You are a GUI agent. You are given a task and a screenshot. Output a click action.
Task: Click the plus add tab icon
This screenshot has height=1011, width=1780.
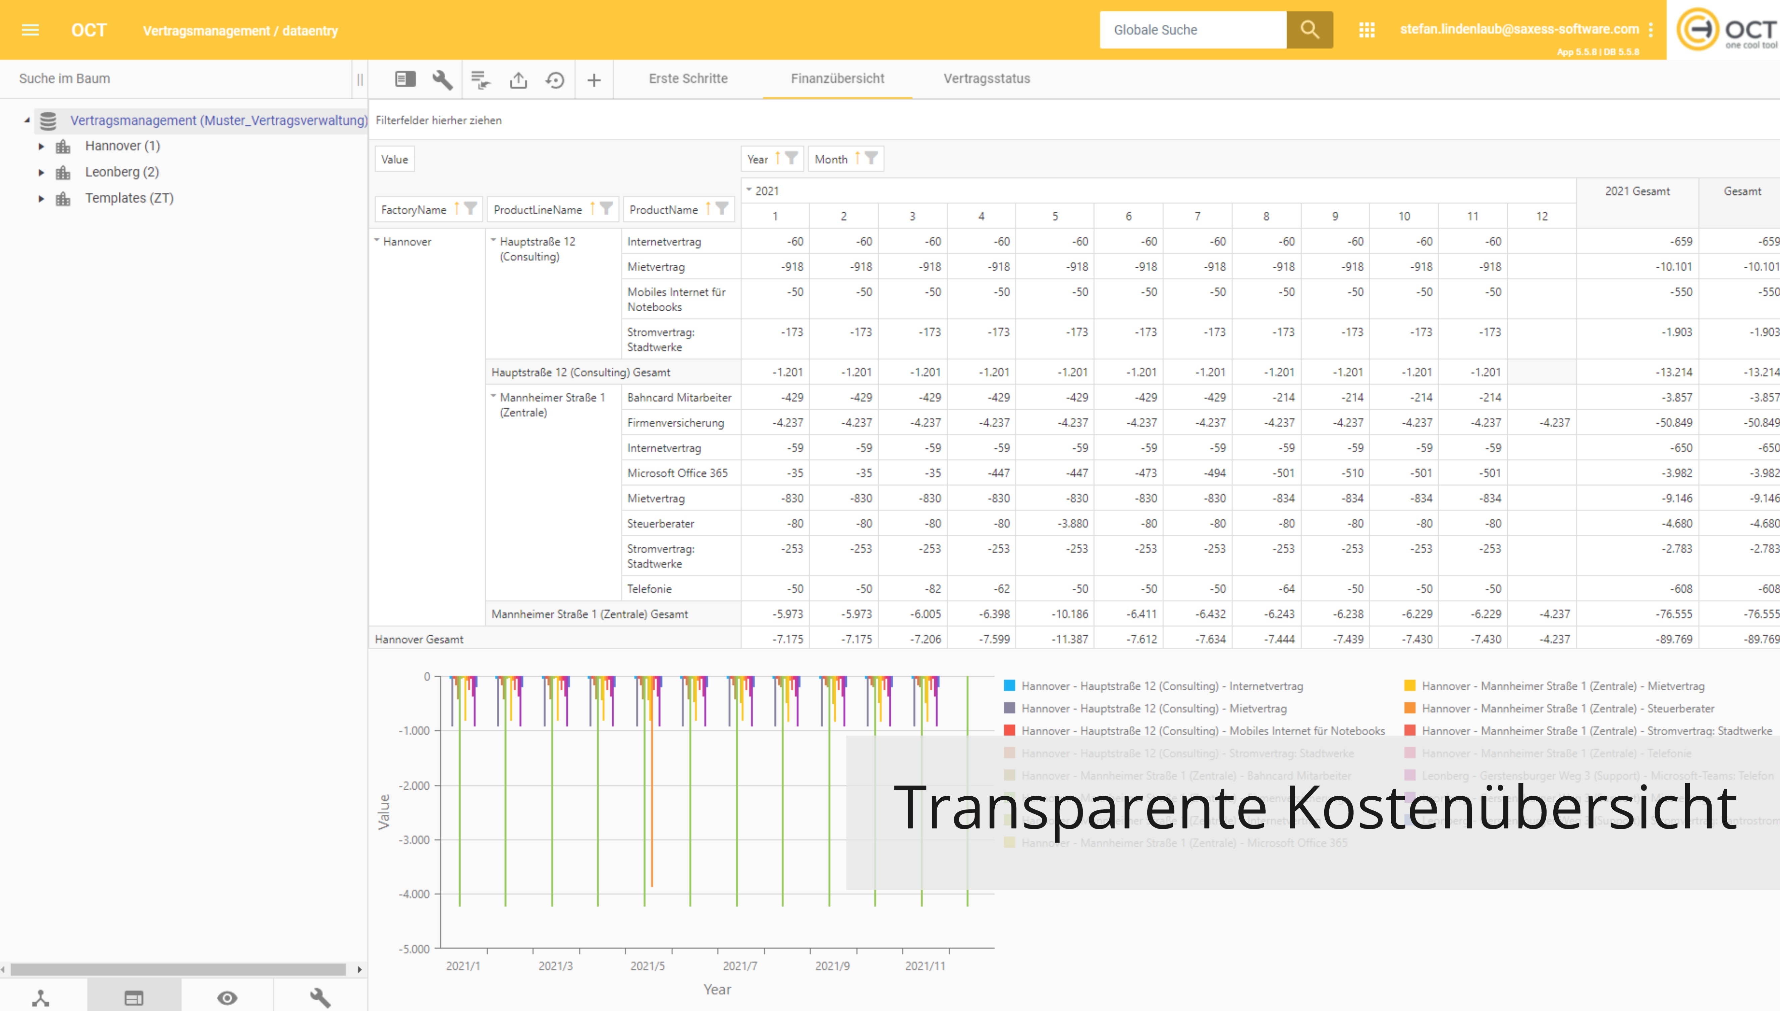(593, 80)
